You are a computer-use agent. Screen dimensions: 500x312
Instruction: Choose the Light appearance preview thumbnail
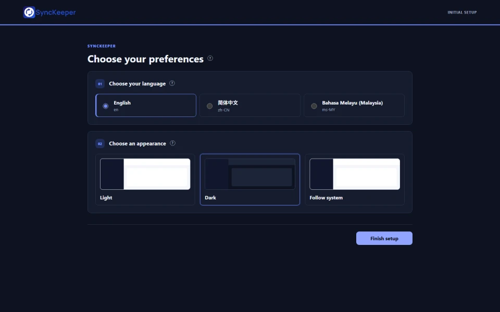pyautogui.click(x=145, y=174)
